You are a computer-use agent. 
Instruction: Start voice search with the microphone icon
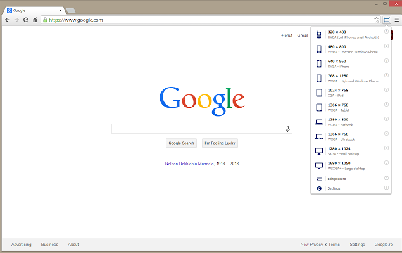coord(287,129)
